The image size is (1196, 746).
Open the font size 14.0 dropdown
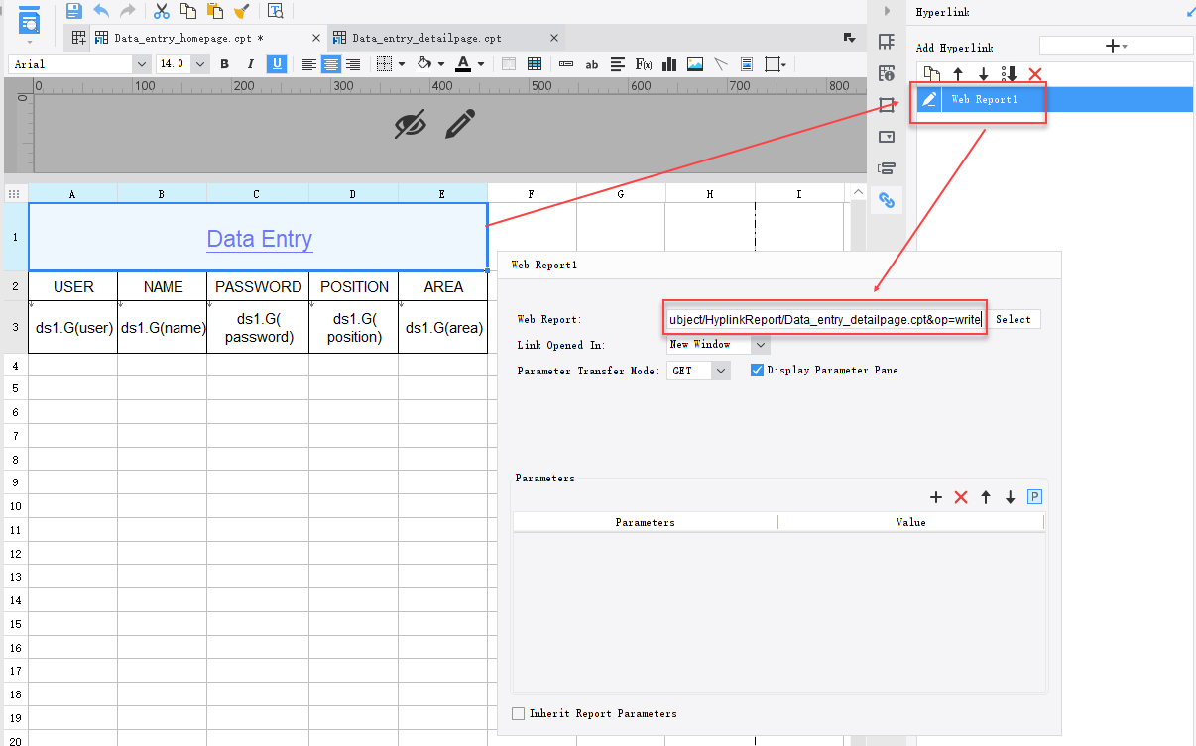200,64
